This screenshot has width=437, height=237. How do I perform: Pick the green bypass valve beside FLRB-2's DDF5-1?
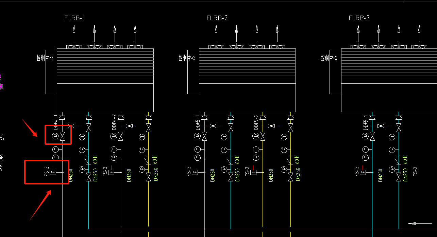tap(213, 126)
